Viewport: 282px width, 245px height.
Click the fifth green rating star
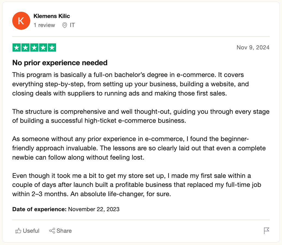[x=52, y=48]
